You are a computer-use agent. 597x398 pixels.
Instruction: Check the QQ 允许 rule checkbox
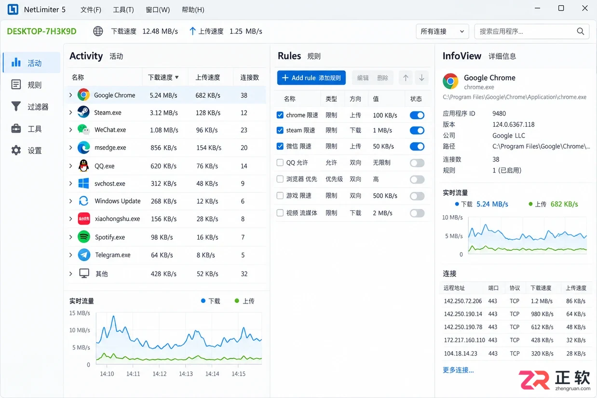(x=280, y=163)
